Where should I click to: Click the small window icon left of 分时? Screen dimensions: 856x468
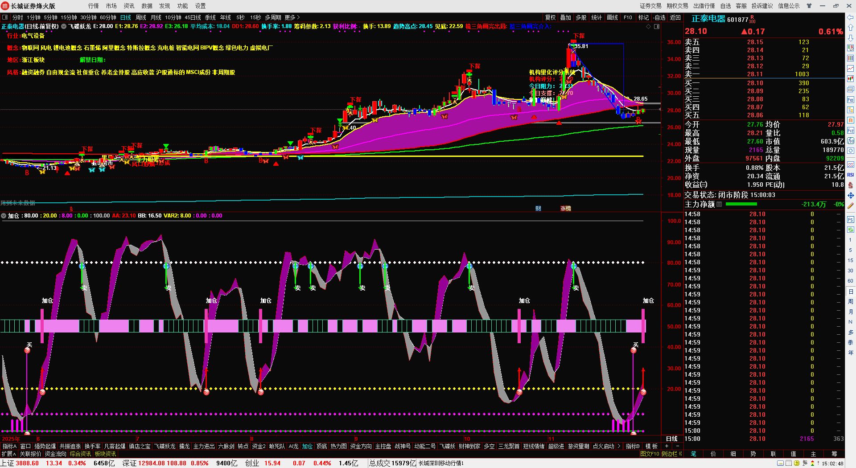click(5, 17)
